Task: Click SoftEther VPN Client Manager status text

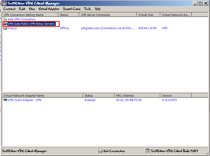Action: click(x=24, y=151)
